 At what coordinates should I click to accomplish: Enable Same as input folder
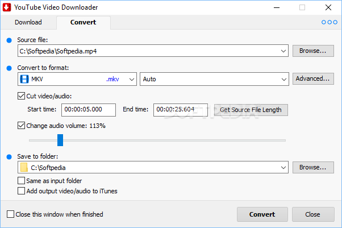21,181
